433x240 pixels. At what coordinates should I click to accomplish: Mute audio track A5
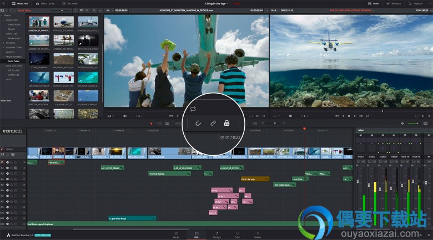(x=7, y=185)
